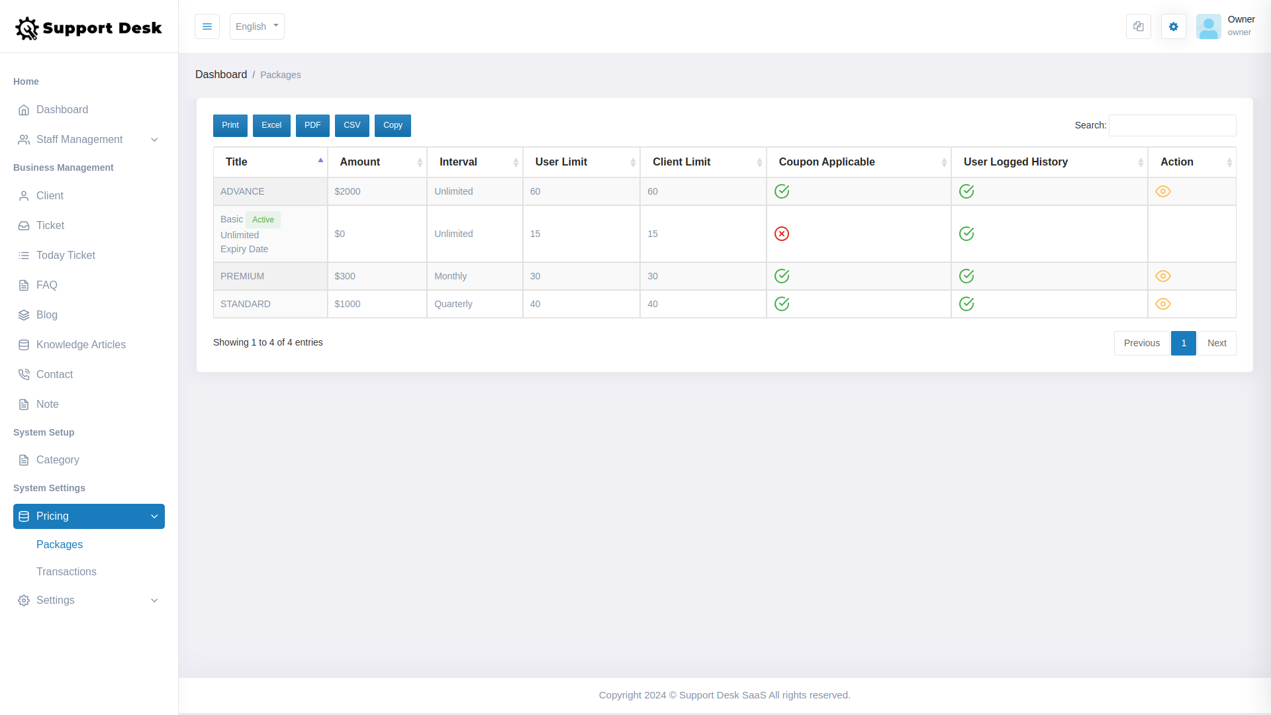
Task: Collapse the Pricing submenu
Action: pyautogui.click(x=154, y=516)
